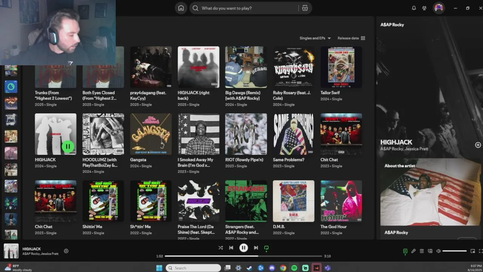483x272 pixels.
Task: Open "Ruby Rosary (feat. J. Cole)" title
Action: (x=292, y=95)
